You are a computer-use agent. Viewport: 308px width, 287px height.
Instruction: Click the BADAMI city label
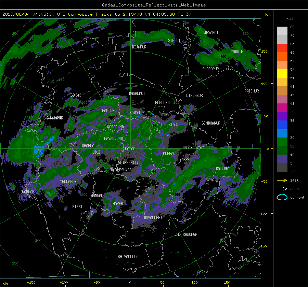point(136,113)
